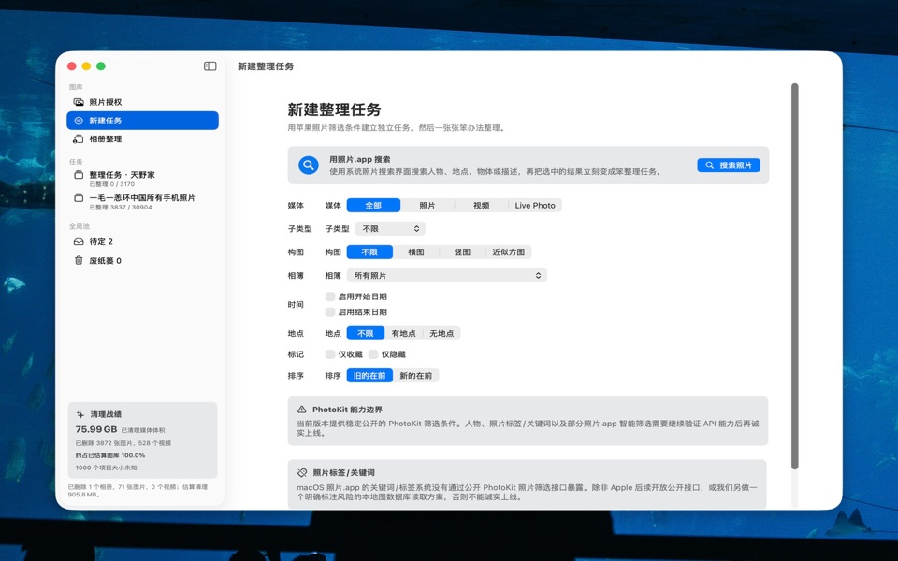Set composition to 不限
This screenshot has width=898, height=561.
coord(369,252)
